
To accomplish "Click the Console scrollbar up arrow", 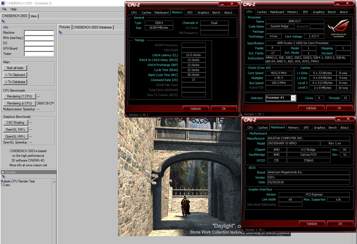I will [54, 182].
